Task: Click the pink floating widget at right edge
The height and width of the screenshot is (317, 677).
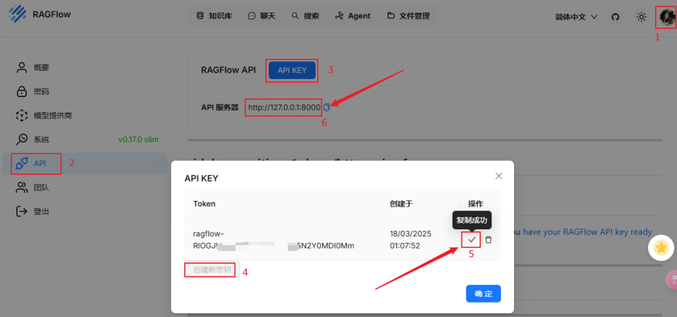Action: click(x=672, y=279)
